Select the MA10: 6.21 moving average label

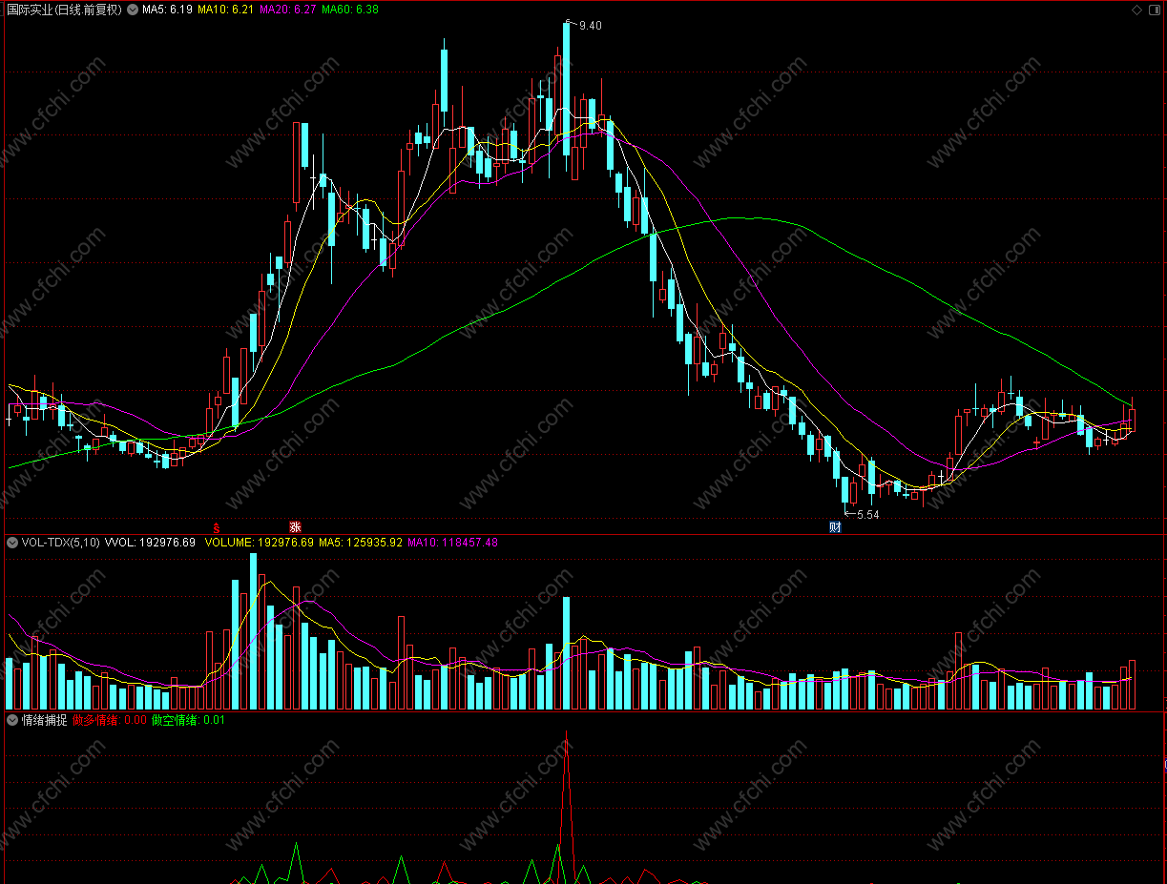[225, 10]
